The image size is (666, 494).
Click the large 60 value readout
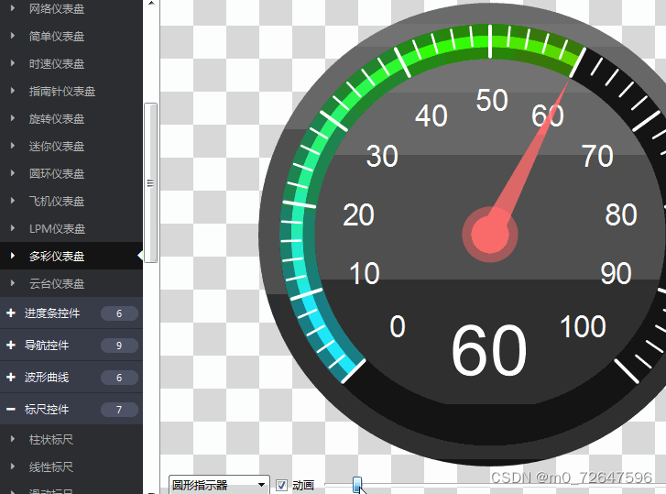489,351
